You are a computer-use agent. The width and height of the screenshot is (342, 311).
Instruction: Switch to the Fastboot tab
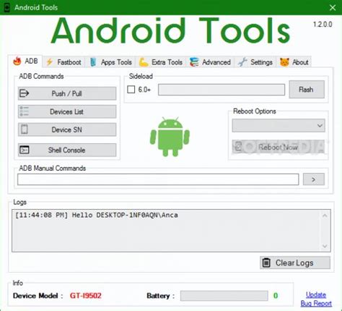click(x=63, y=62)
